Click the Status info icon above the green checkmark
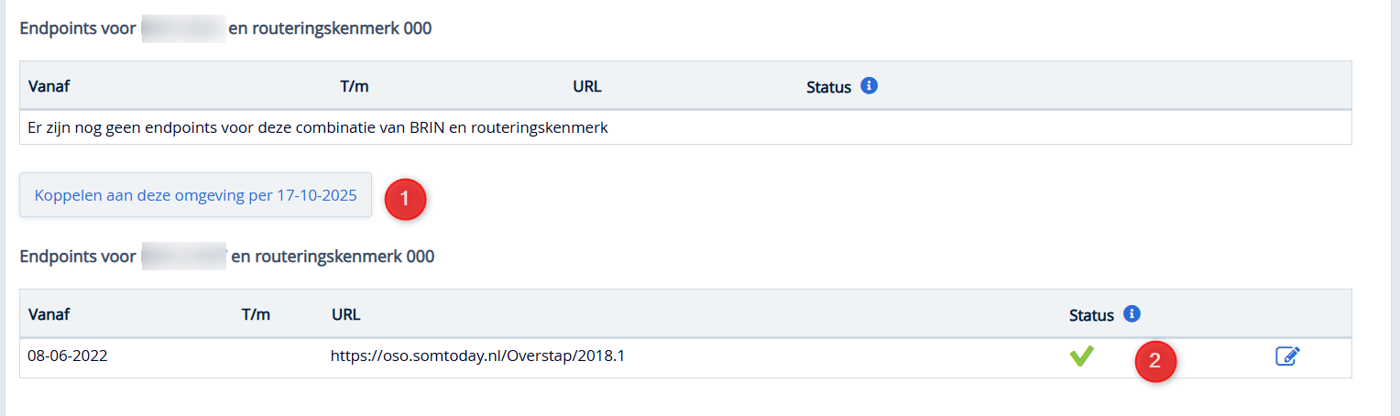The height and width of the screenshot is (416, 1400). click(1132, 314)
